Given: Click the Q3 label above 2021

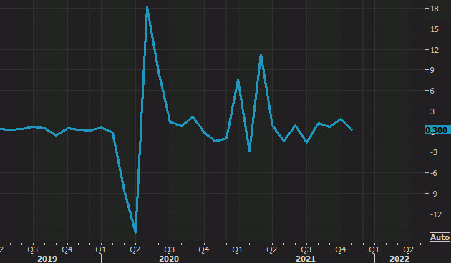Looking at the screenshot, I should pyautogui.click(x=306, y=249).
